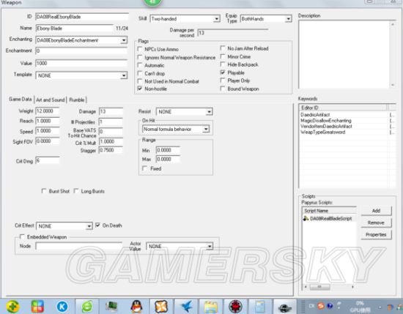Enable the Can't drop flag
The width and height of the screenshot is (403, 314).
[140, 73]
